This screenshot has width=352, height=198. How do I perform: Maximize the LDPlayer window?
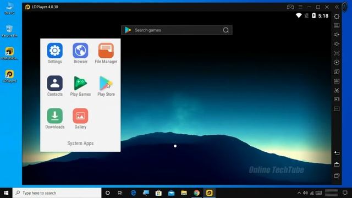[x=318, y=7]
